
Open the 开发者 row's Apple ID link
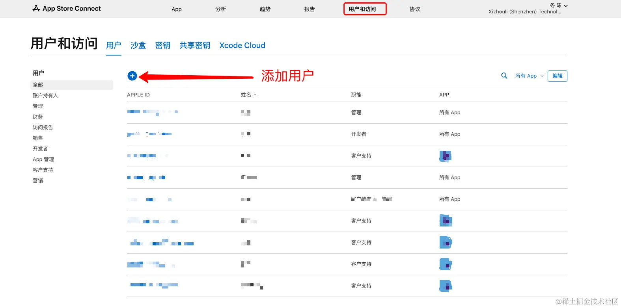pyautogui.click(x=149, y=134)
